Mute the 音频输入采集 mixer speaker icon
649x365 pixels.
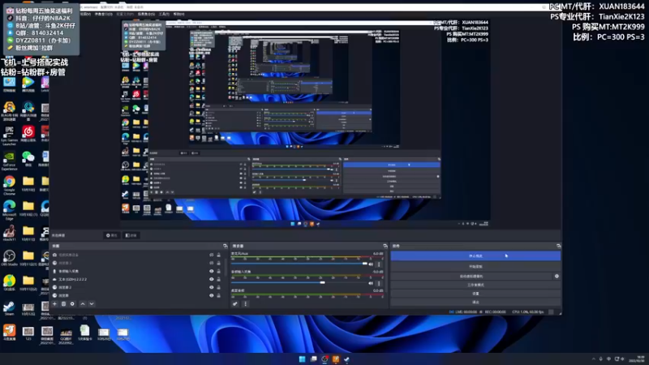tap(371, 283)
